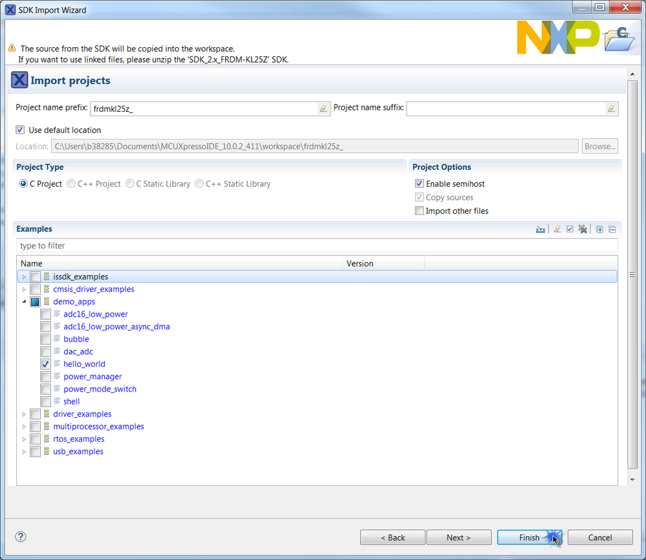Click the rtos_examples group stack icon
The image size is (646, 560).
click(47, 439)
